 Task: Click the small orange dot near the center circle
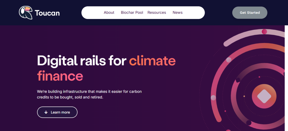pos(244,96)
